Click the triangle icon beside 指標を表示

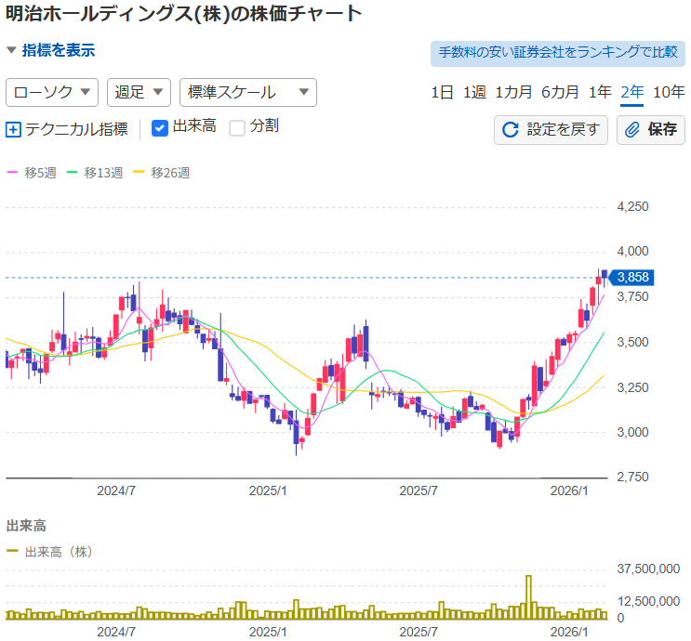click(11, 51)
